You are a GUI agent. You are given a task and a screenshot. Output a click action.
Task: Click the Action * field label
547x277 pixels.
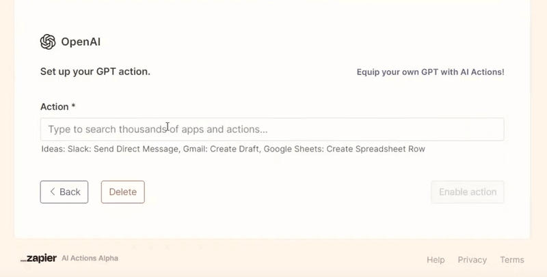[x=58, y=106]
